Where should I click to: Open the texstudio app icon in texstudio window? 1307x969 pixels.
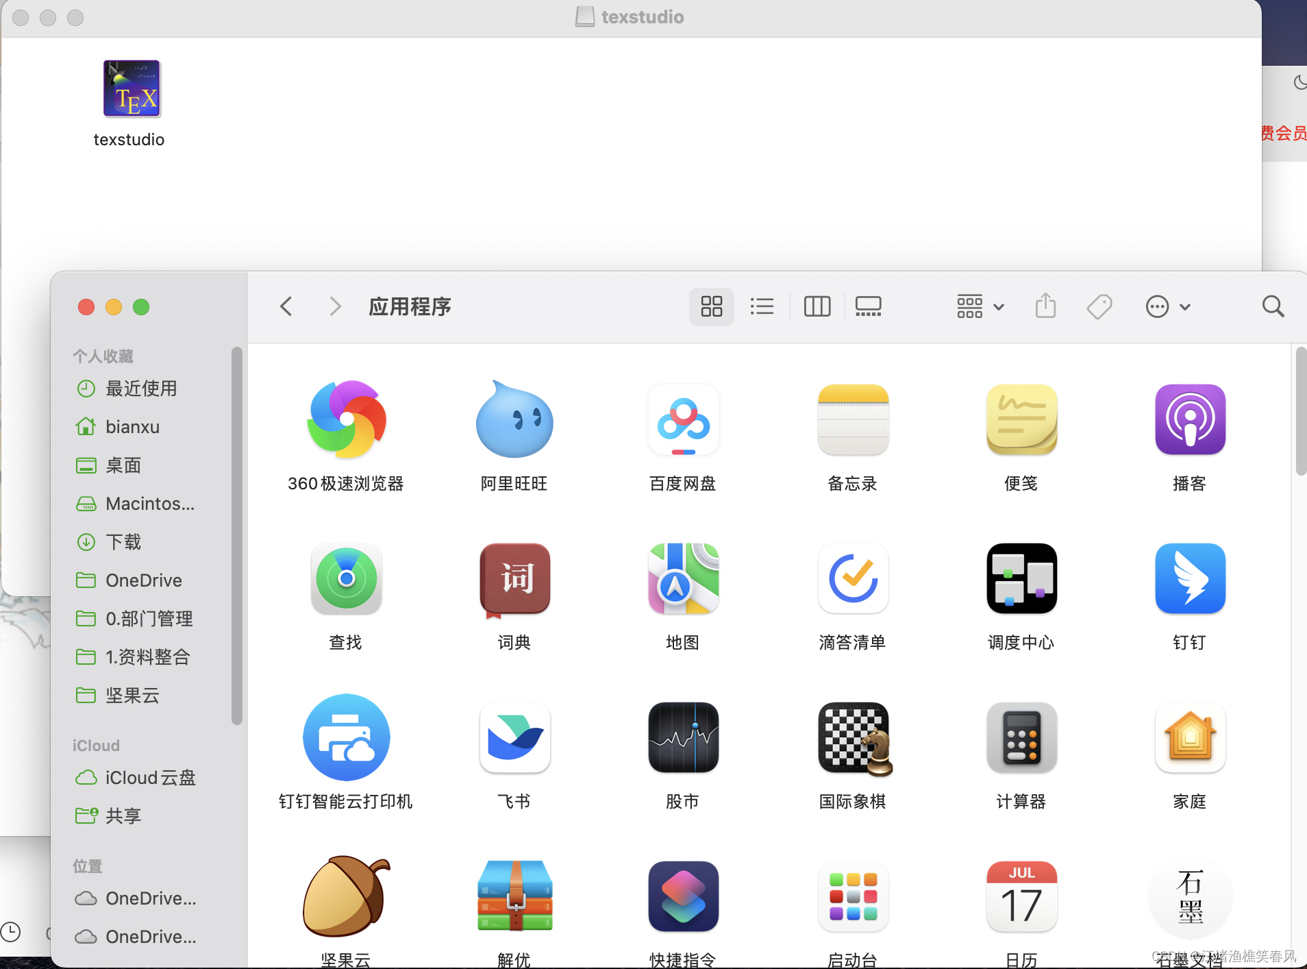click(x=132, y=89)
